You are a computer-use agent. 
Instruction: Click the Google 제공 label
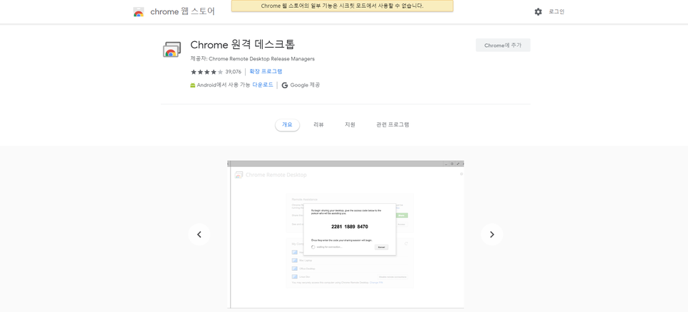(x=305, y=85)
